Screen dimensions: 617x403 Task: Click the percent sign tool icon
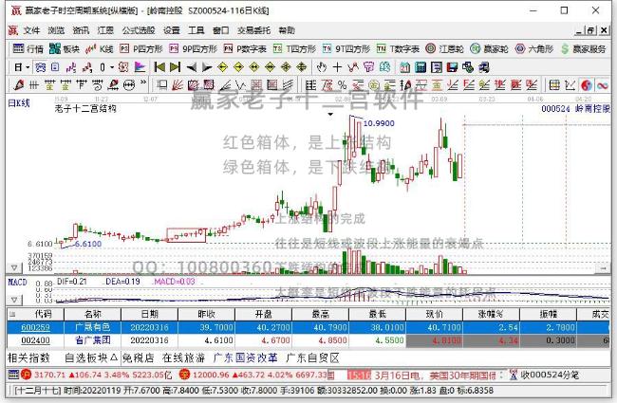click(342, 84)
